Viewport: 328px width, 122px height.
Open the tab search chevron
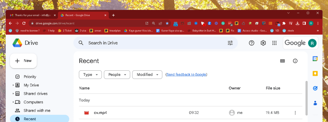pos(289,13)
